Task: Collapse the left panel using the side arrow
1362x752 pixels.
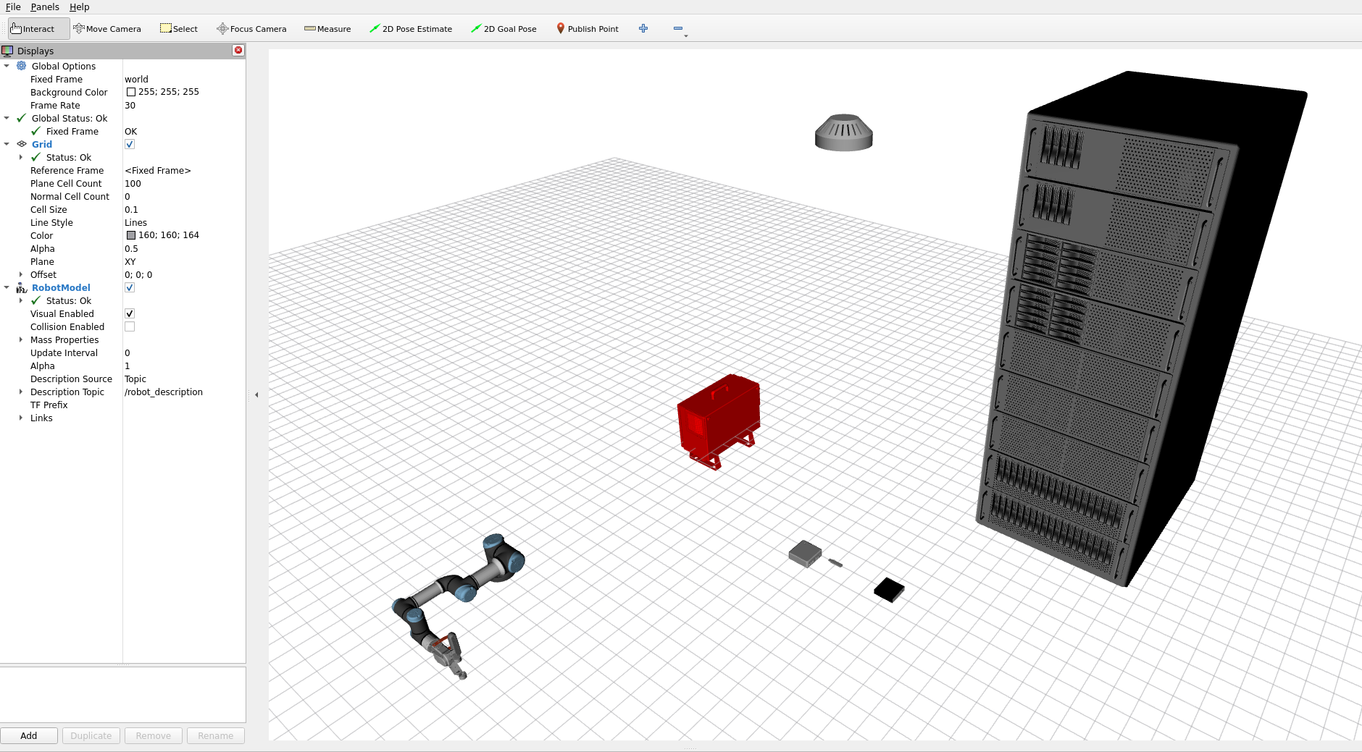Action: tap(256, 394)
